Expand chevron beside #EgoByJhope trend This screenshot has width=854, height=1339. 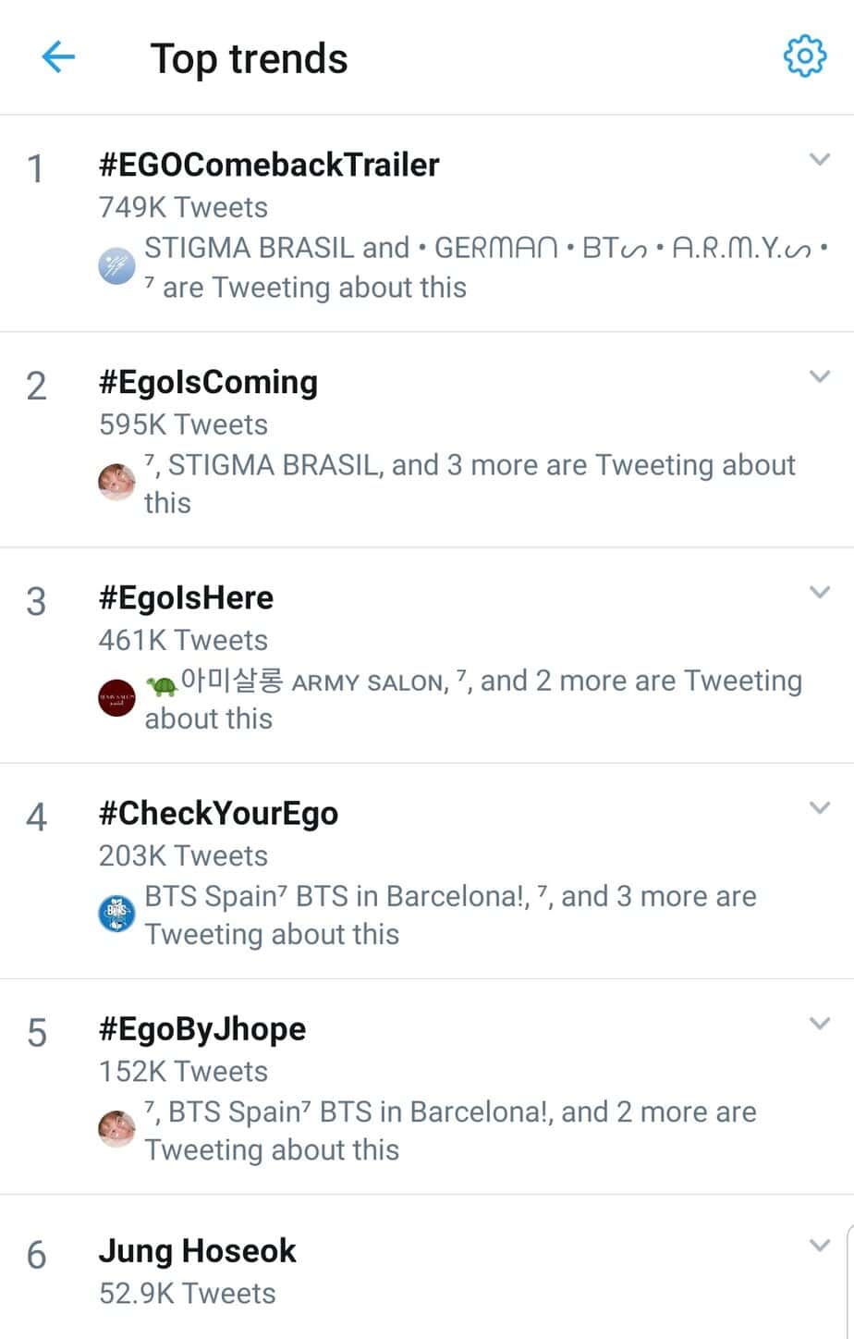point(819,1023)
